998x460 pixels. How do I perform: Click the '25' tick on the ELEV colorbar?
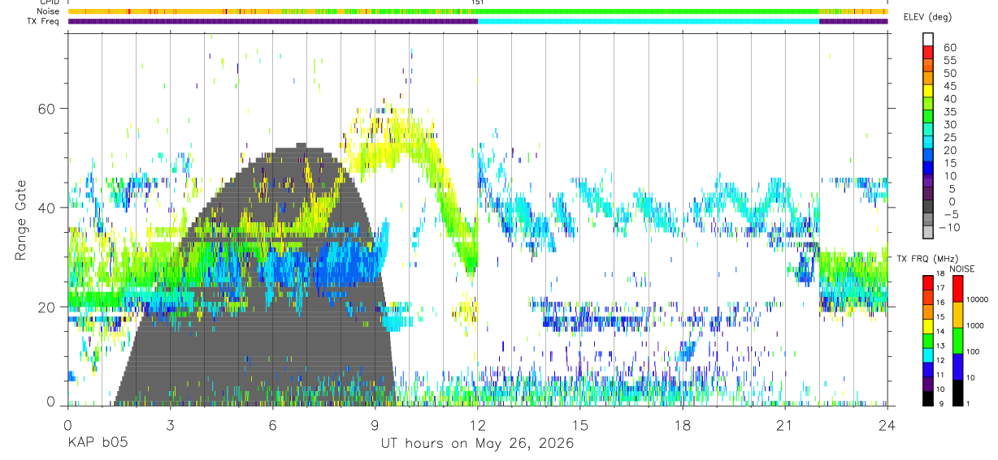[948, 137]
